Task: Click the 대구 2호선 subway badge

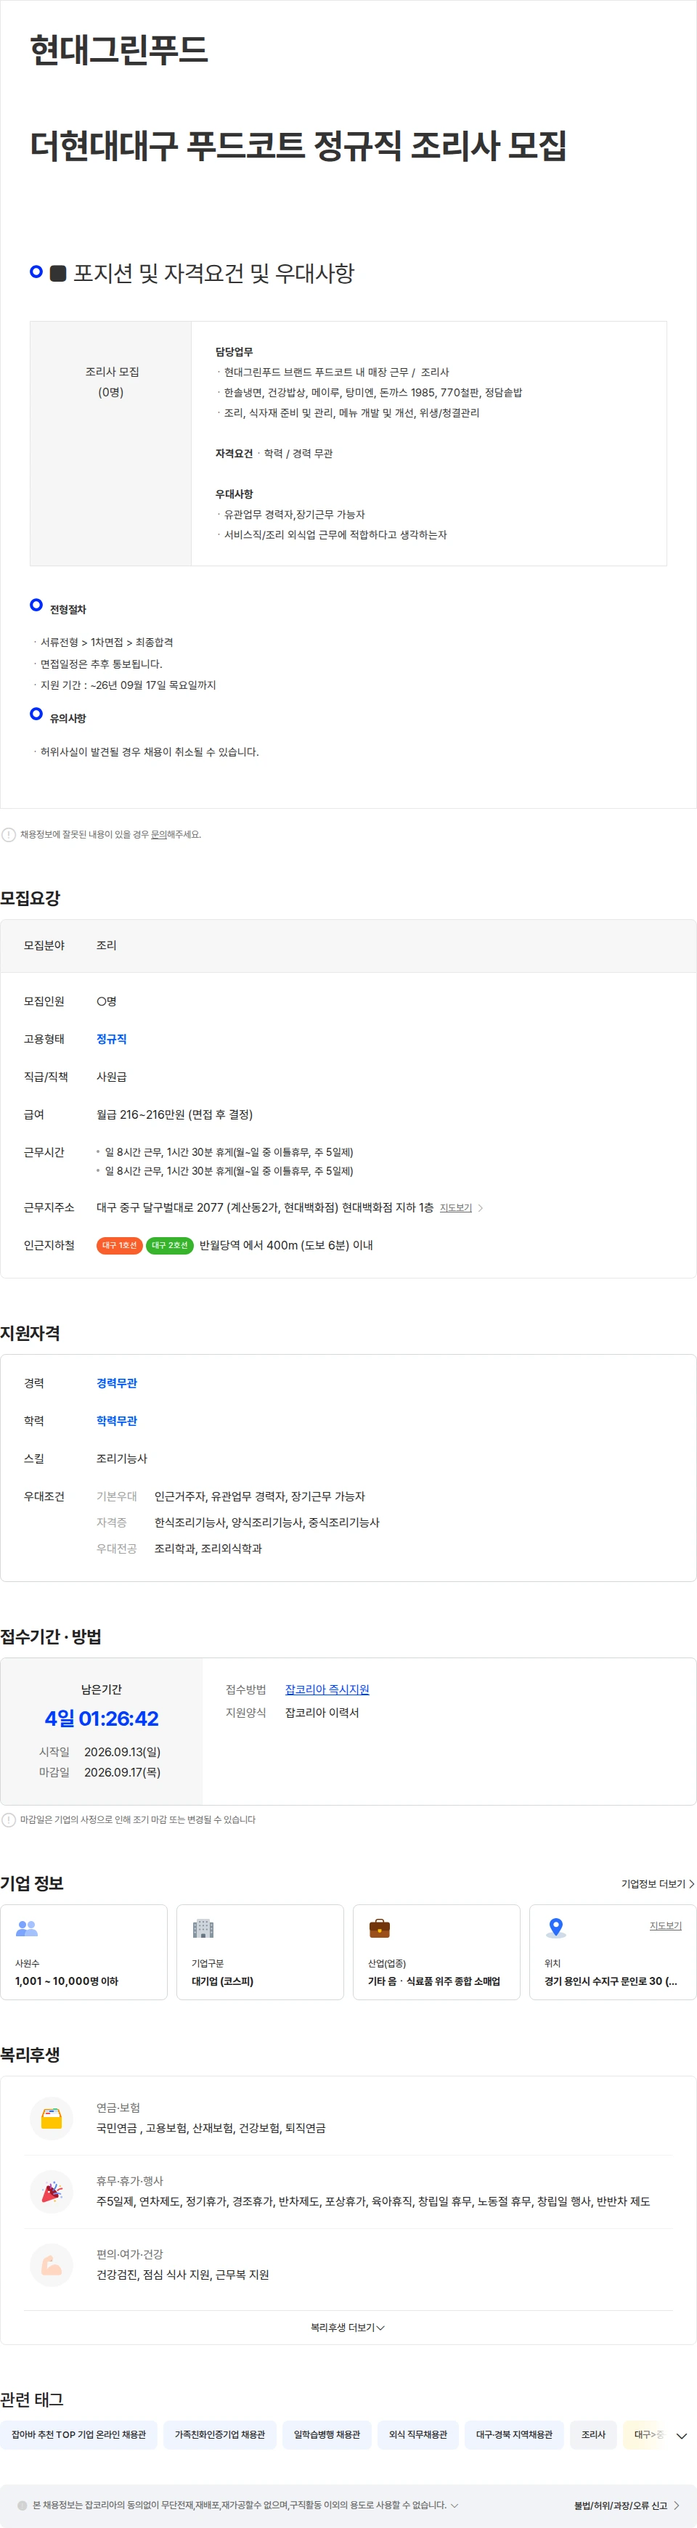Action: [x=170, y=1245]
